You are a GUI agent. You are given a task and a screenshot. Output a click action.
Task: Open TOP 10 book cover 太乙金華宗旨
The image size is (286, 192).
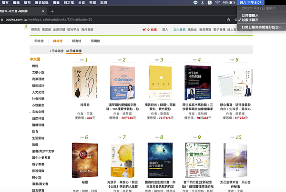pos(235,160)
